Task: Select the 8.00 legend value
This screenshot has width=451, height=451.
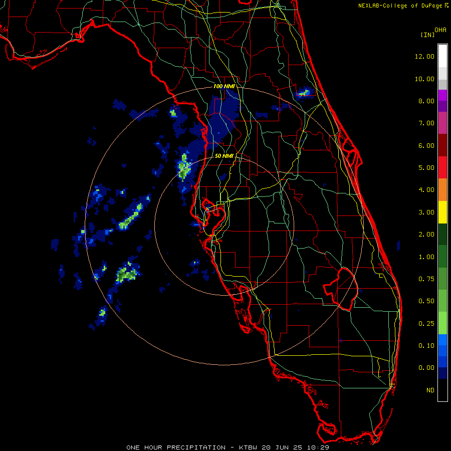Action: (426, 101)
